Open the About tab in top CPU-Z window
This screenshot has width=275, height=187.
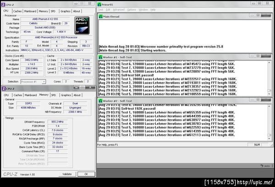tap(77, 11)
